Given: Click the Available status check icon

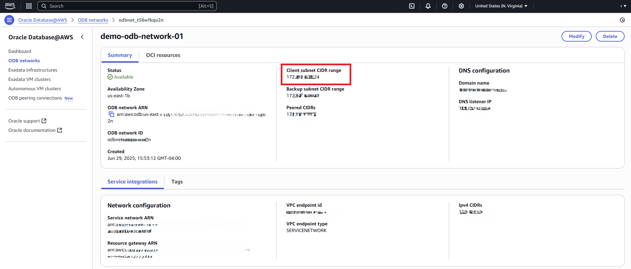Looking at the screenshot, I should pos(110,77).
